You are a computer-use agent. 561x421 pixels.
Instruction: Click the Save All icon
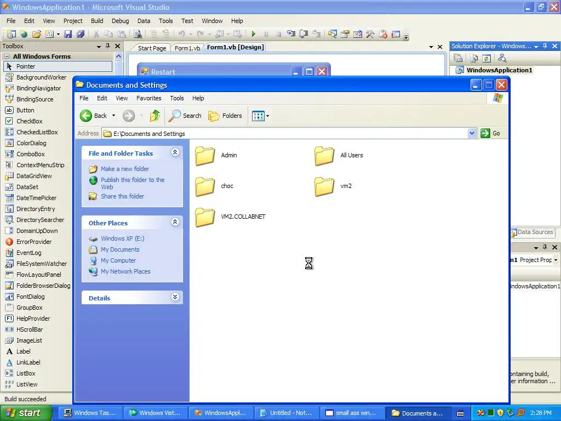click(x=81, y=34)
